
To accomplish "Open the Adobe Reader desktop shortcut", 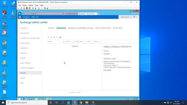I will click(x=5, y=15).
